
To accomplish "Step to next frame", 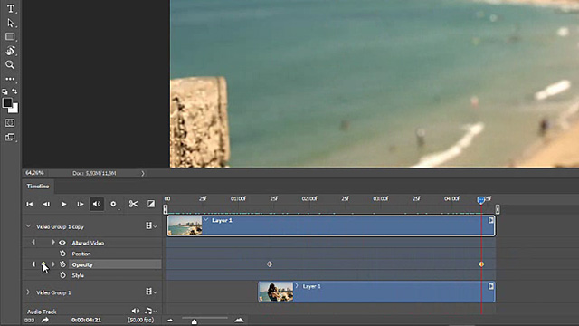I will (x=81, y=204).
